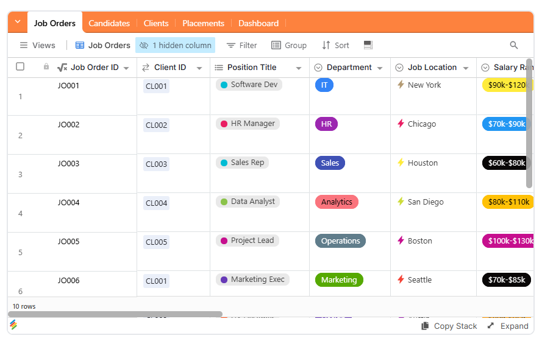Click the vertical scrollbar handle
This screenshot has height=341, width=542.
[x=529, y=124]
